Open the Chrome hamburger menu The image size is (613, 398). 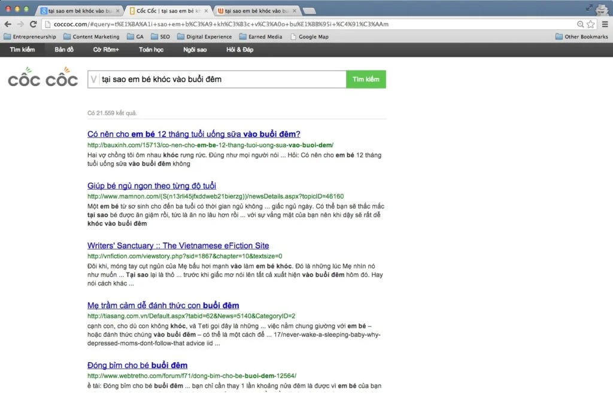pos(603,24)
